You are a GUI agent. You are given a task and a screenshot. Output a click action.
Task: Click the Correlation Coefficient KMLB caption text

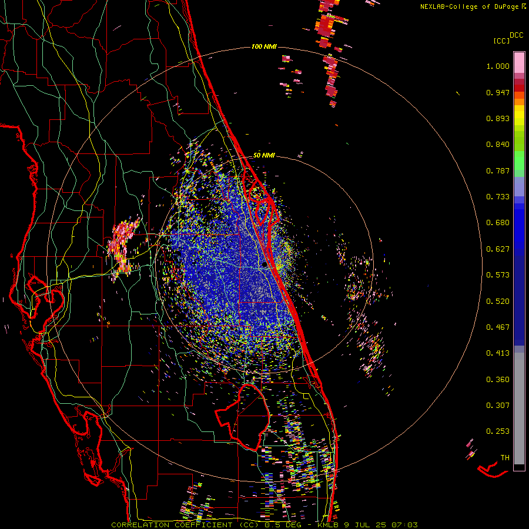tap(264, 525)
